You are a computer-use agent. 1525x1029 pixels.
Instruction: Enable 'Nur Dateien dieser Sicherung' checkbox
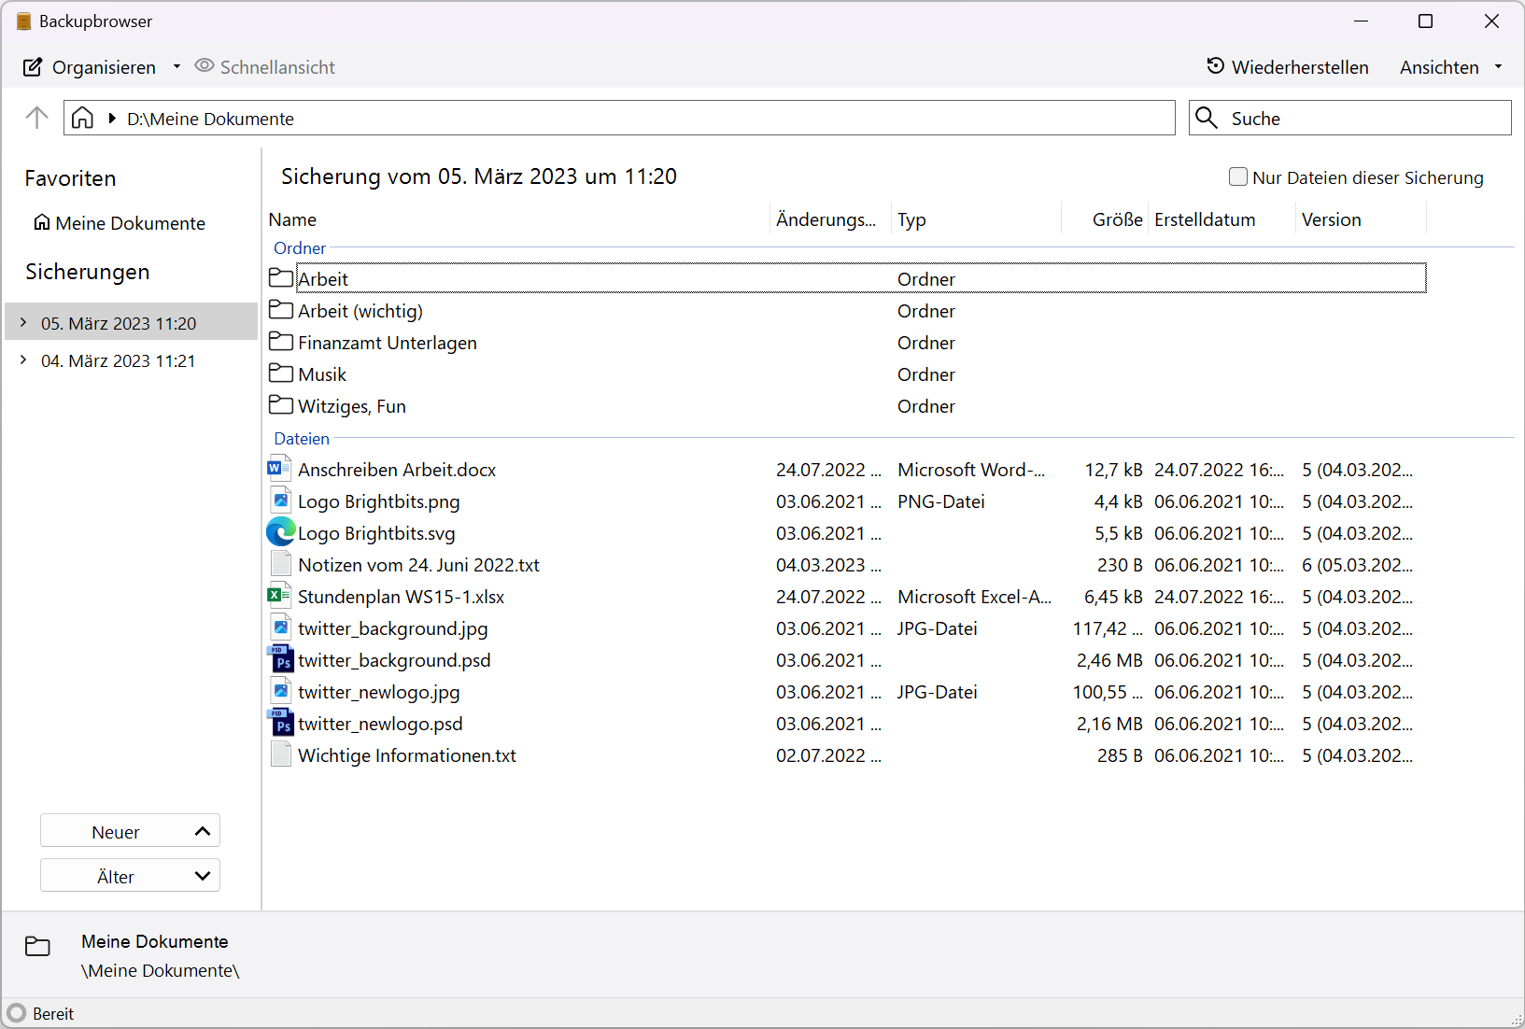coord(1238,176)
